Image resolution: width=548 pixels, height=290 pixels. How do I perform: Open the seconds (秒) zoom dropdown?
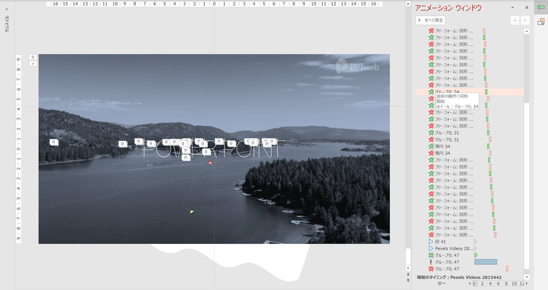(442, 284)
